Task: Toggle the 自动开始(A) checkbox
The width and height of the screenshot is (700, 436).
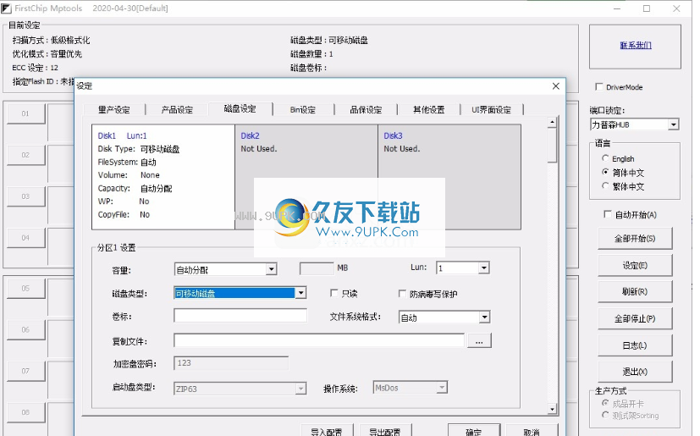Action: [x=607, y=214]
